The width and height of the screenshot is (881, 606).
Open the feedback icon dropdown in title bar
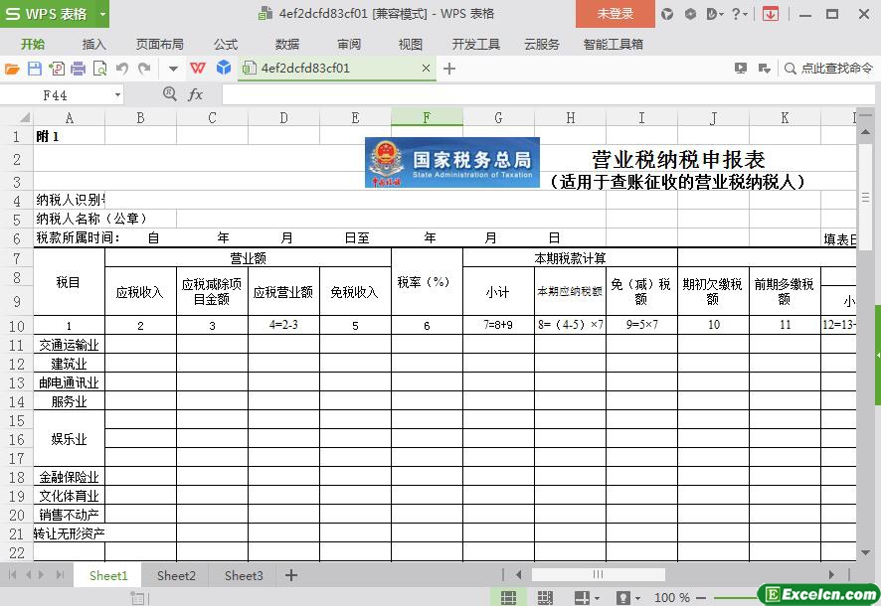(715, 14)
